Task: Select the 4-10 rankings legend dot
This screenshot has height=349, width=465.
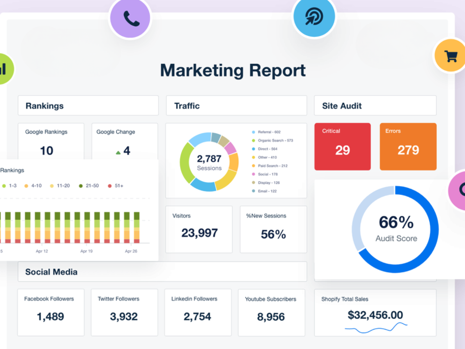Action: coord(26,186)
